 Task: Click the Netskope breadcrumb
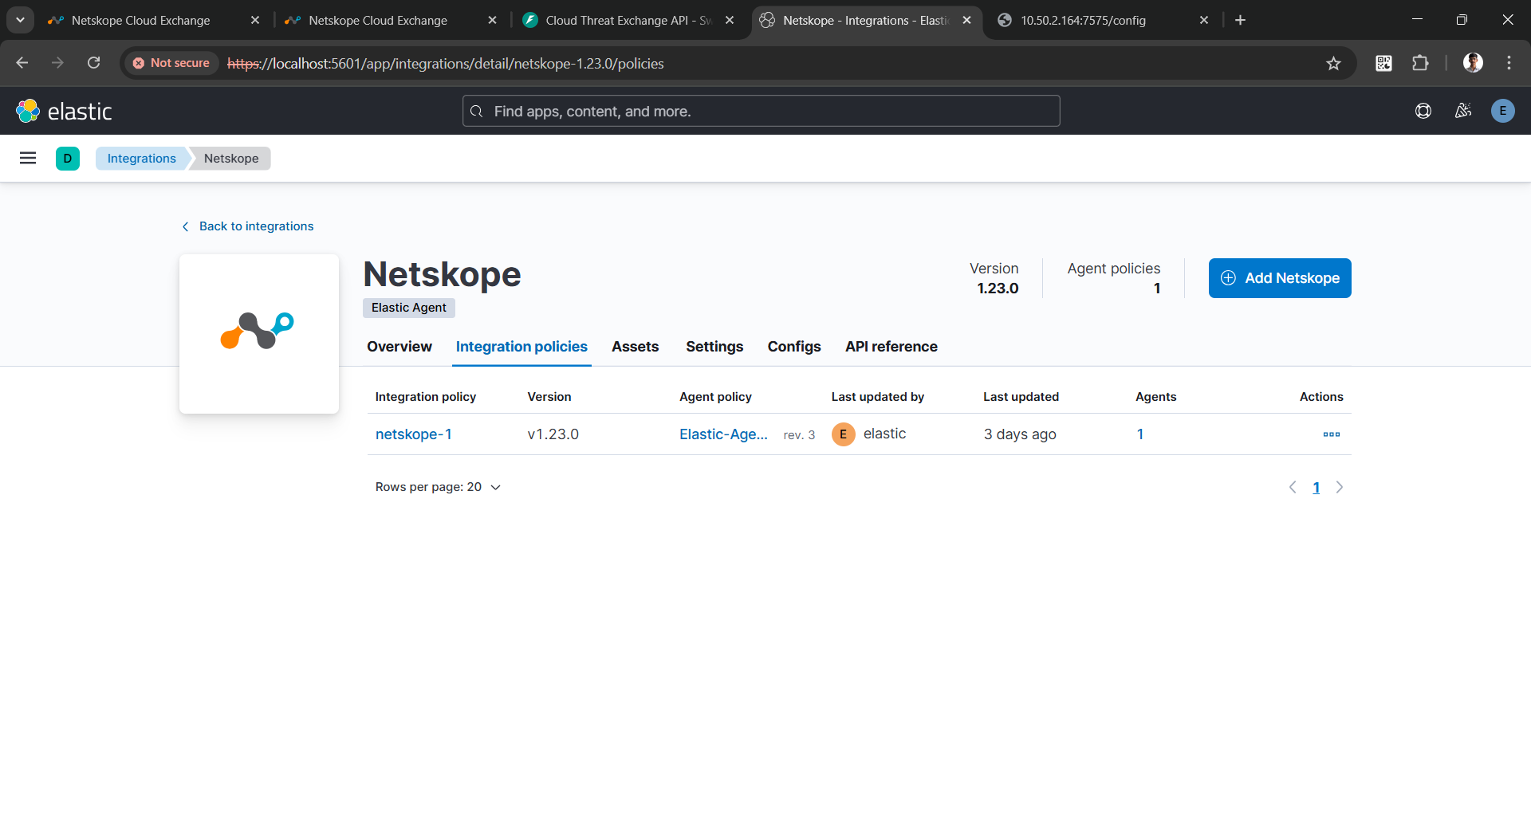tap(231, 159)
